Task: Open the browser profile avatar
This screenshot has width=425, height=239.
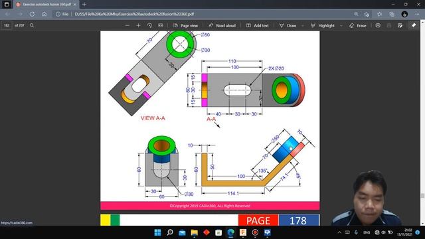Action: 404,14
